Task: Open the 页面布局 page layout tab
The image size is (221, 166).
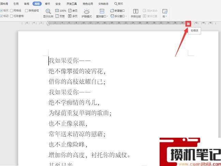Action: [4, 4]
